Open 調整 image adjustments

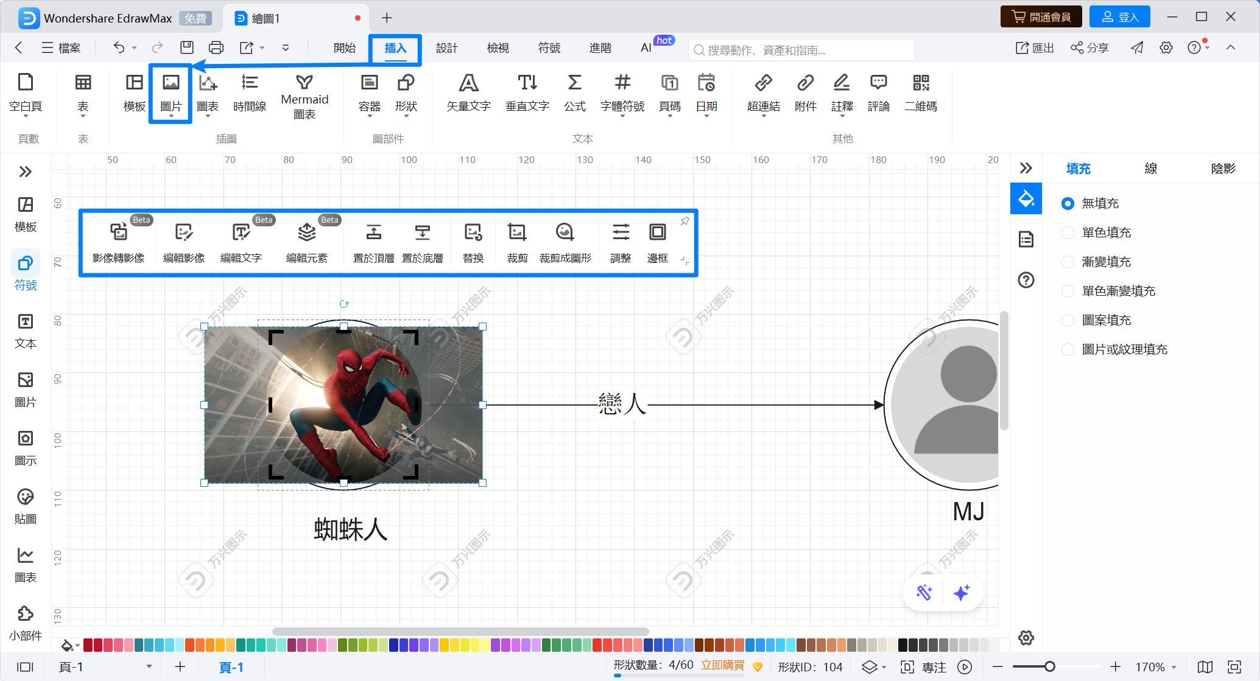(x=621, y=243)
